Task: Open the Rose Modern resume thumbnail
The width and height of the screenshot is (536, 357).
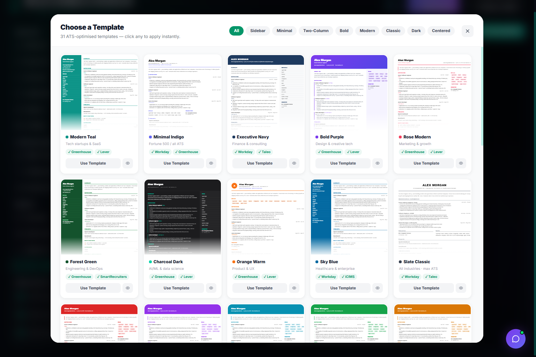Action: coord(433,92)
